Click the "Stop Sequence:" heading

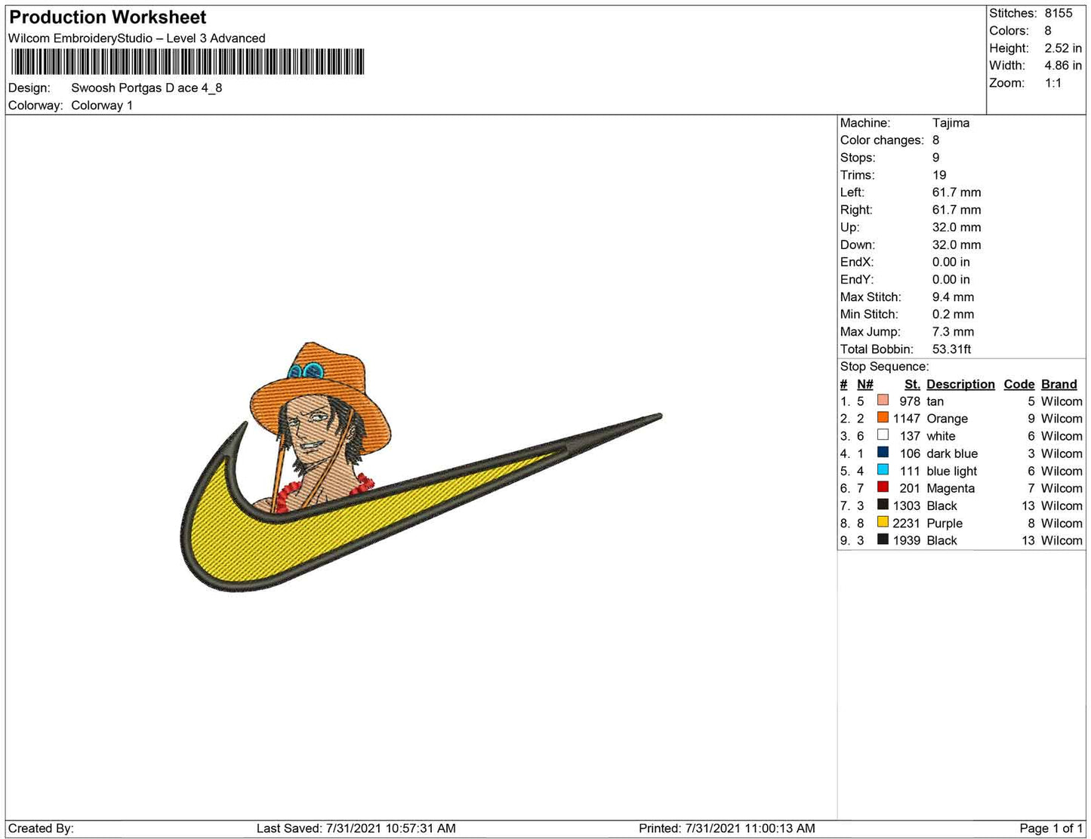click(884, 367)
